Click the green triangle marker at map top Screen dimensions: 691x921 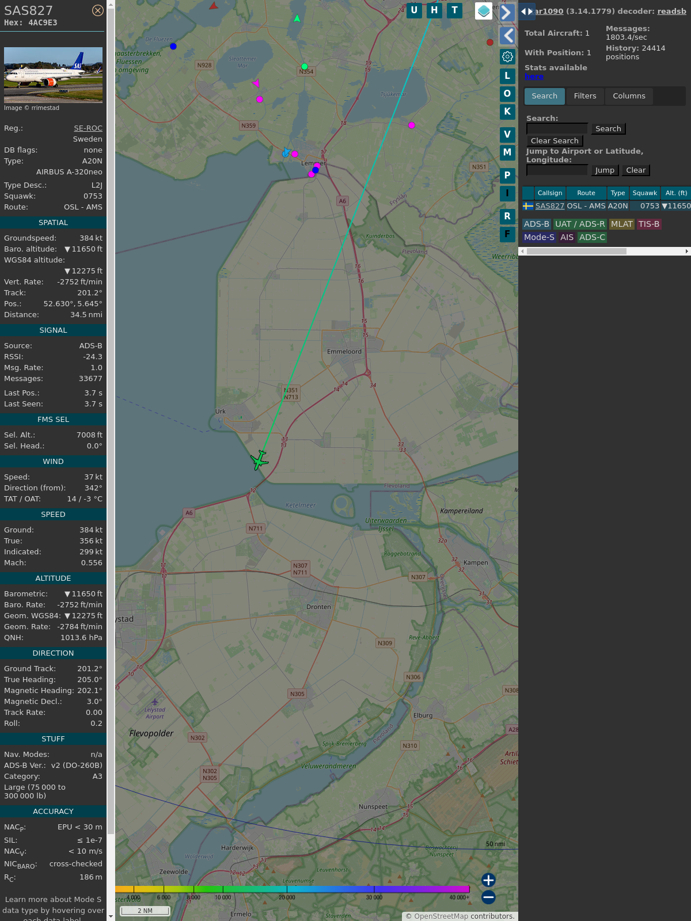[x=297, y=18]
